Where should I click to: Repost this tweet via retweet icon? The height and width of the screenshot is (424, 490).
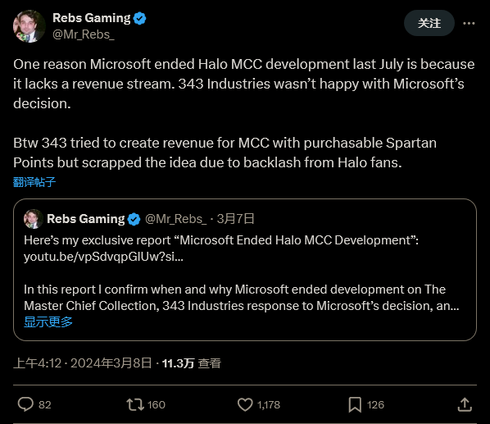135,404
